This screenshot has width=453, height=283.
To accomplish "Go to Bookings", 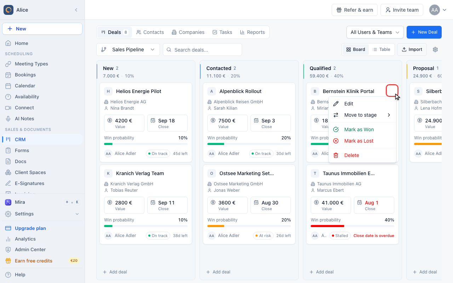I will tap(42, 75).
